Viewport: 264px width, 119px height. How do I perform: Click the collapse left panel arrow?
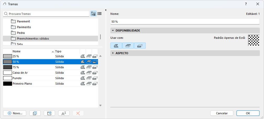click(x=106, y=10)
